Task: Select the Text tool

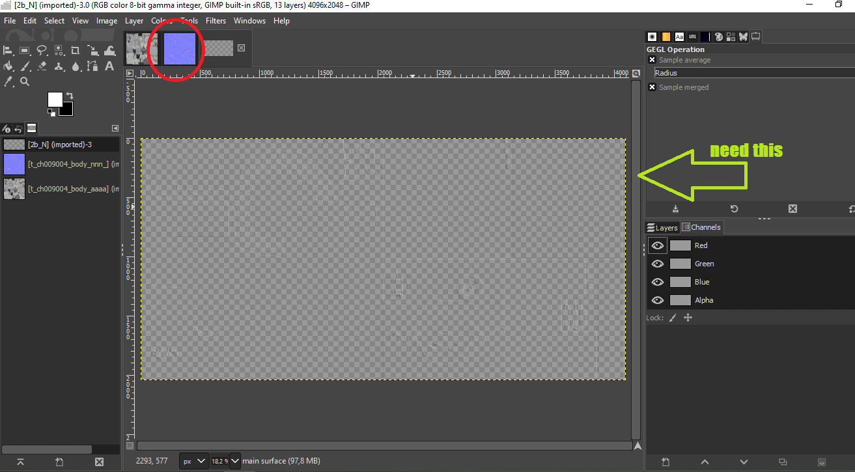Action: [x=109, y=66]
